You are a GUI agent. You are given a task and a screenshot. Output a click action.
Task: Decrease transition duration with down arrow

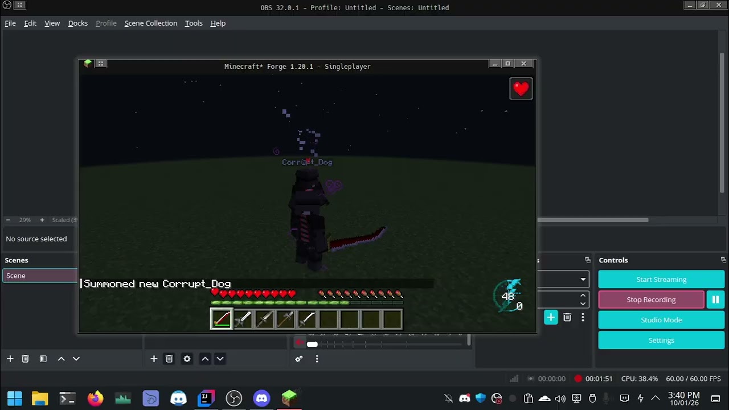click(x=583, y=304)
